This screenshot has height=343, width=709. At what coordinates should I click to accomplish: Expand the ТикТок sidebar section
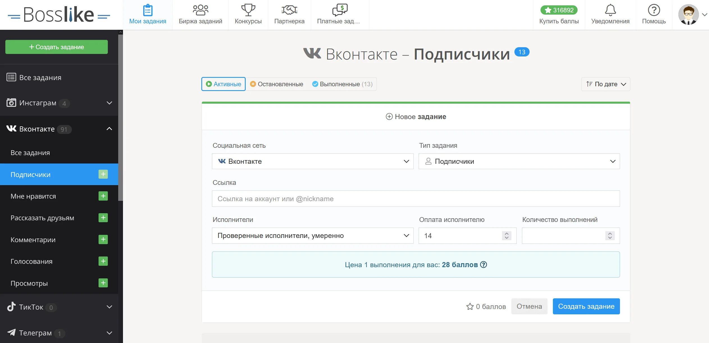pyautogui.click(x=110, y=307)
